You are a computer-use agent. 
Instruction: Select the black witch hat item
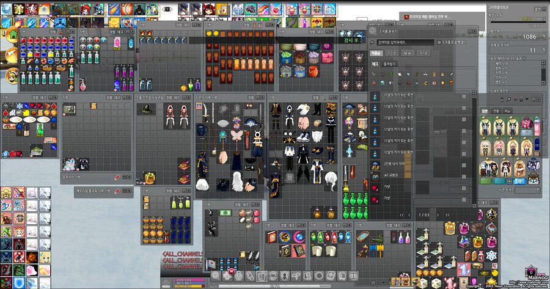point(145,109)
